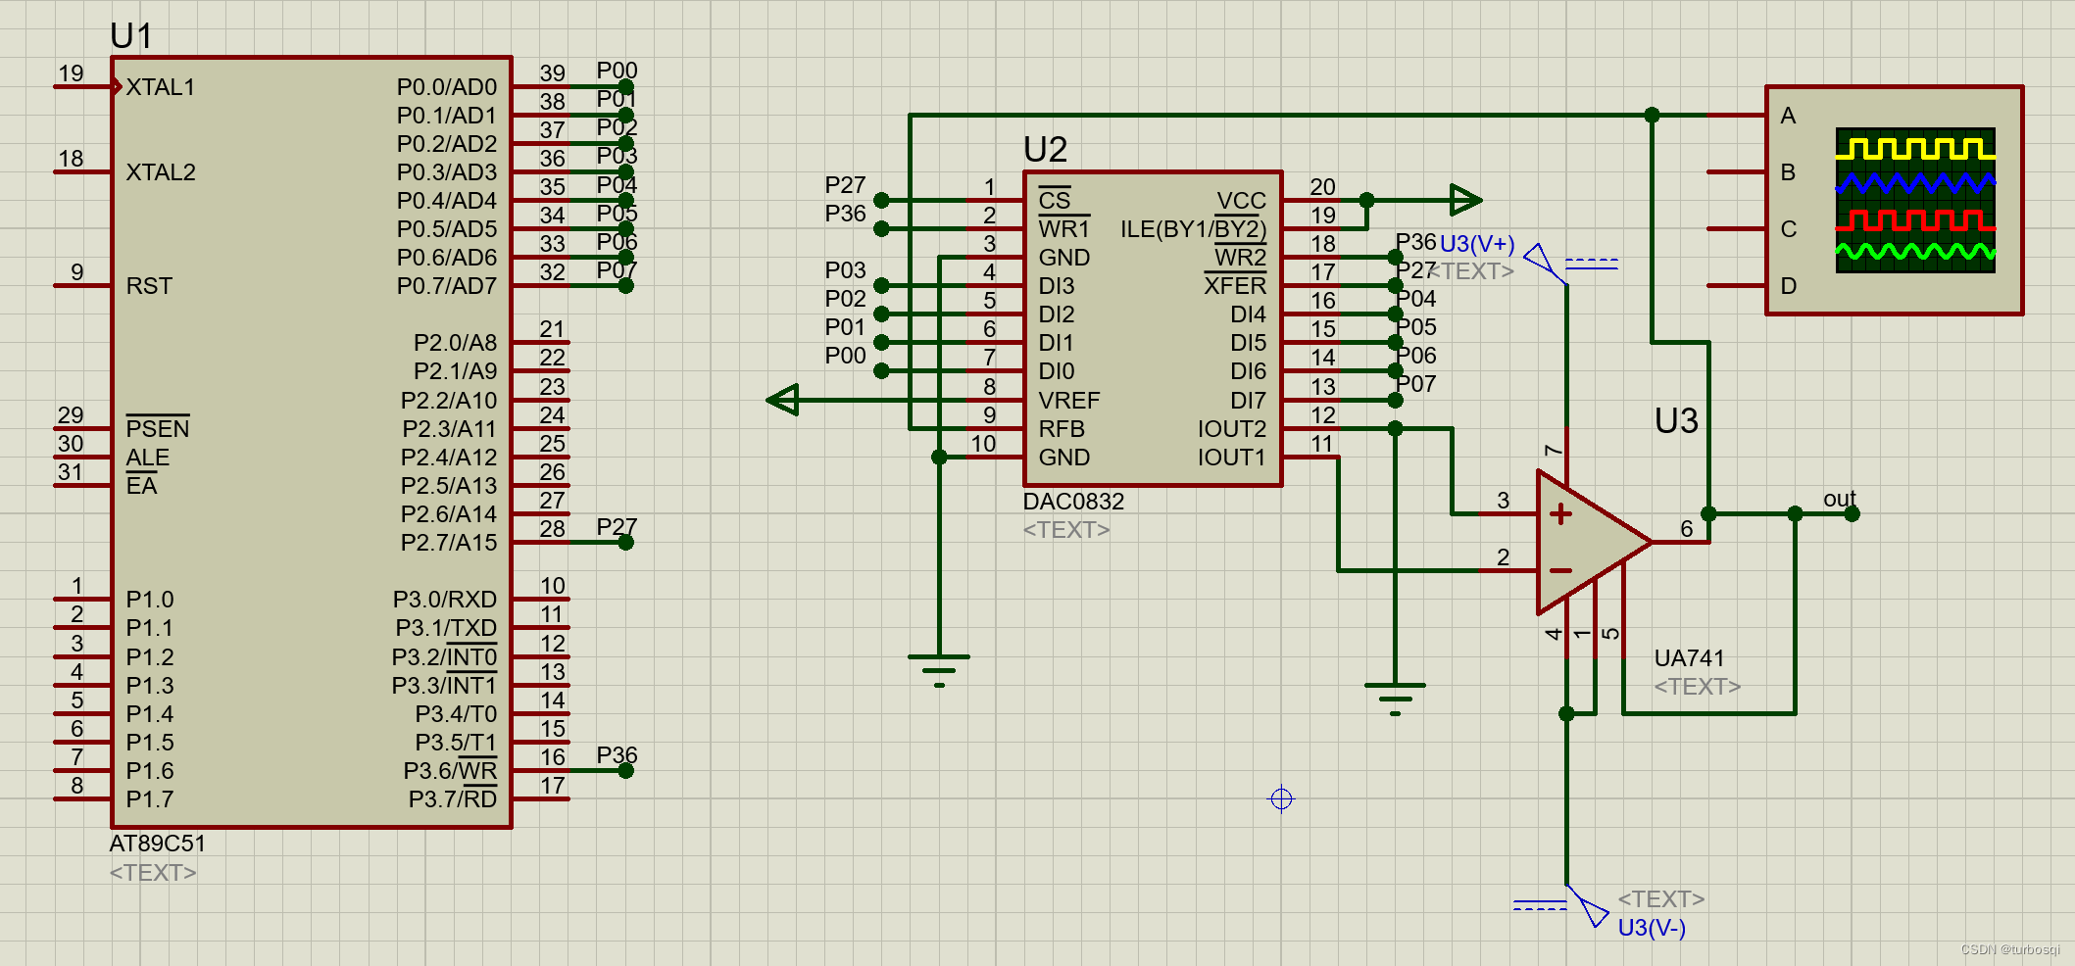Click the power terminal arrow left of VREF
This screenshot has height=966, width=2075.
pyautogui.click(x=783, y=400)
